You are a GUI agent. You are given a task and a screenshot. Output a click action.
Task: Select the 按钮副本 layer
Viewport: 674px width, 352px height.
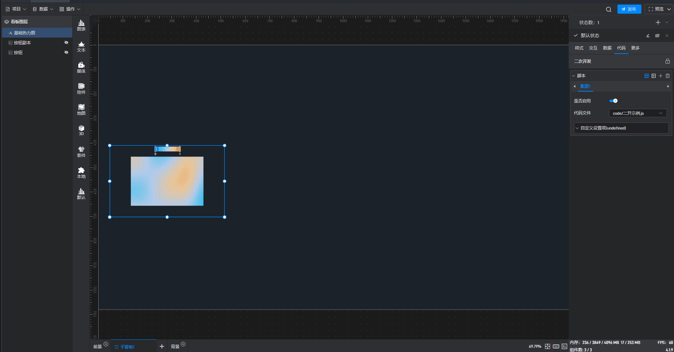click(37, 42)
